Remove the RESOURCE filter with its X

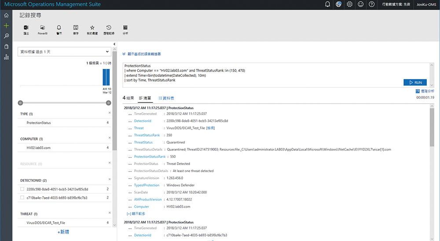pos(110,162)
